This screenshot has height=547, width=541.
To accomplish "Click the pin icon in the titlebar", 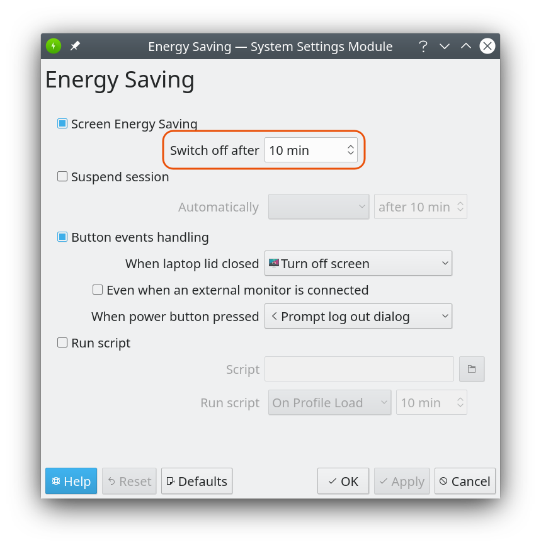I will pos(75,46).
